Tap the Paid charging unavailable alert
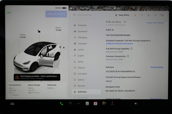This screenshot has width=172, height=114. pos(37,77)
